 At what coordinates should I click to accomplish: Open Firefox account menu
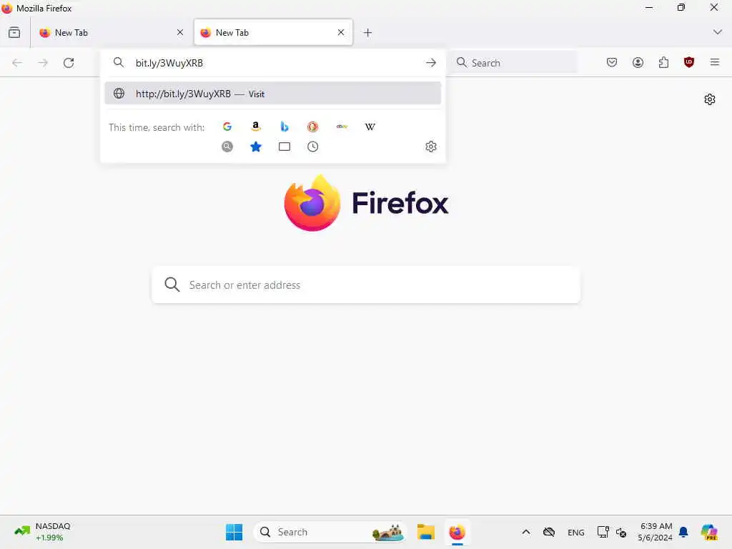pyautogui.click(x=638, y=62)
